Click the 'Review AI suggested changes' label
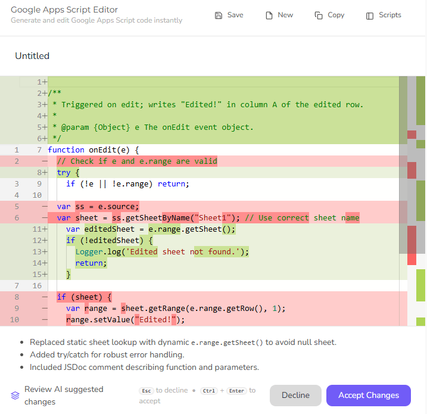The image size is (427, 414). pos(64,395)
